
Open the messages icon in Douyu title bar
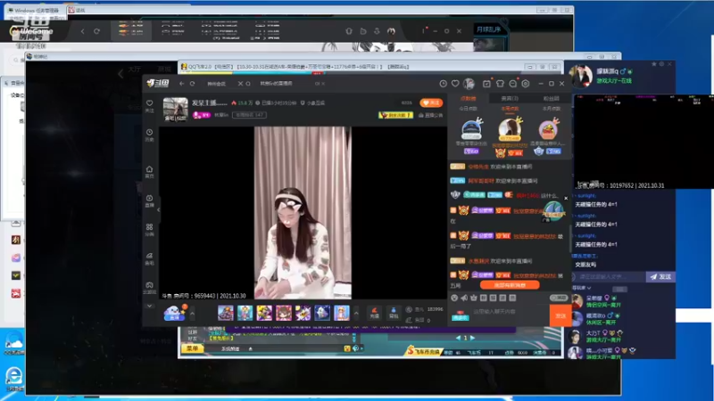(x=512, y=84)
